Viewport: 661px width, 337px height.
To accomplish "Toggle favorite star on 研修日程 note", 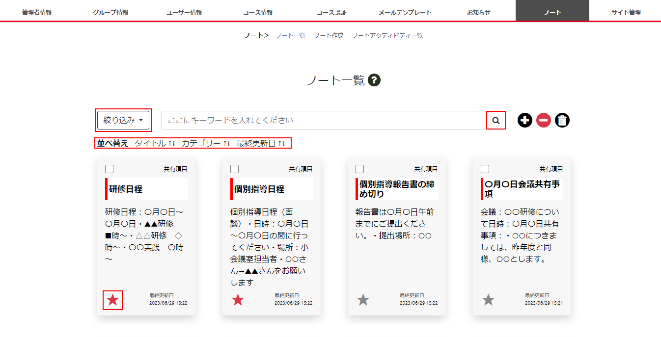I will (112, 300).
